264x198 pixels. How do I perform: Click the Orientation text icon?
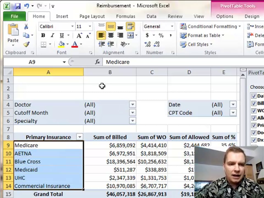point(123,44)
